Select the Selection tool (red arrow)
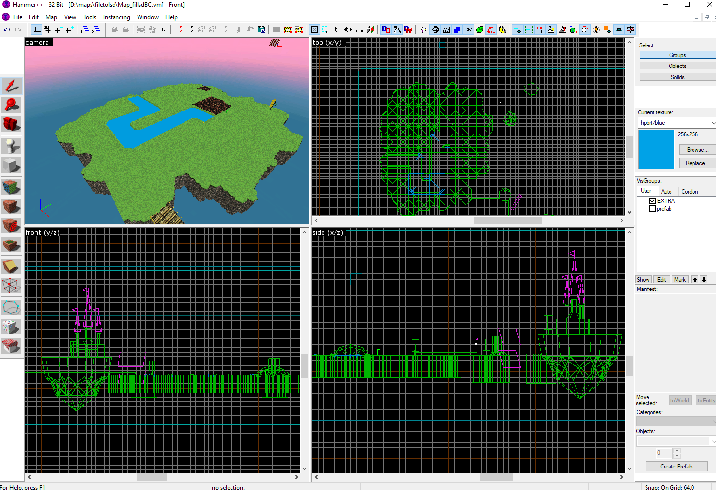Screen dimensions: 716x490 click(x=11, y=86)
